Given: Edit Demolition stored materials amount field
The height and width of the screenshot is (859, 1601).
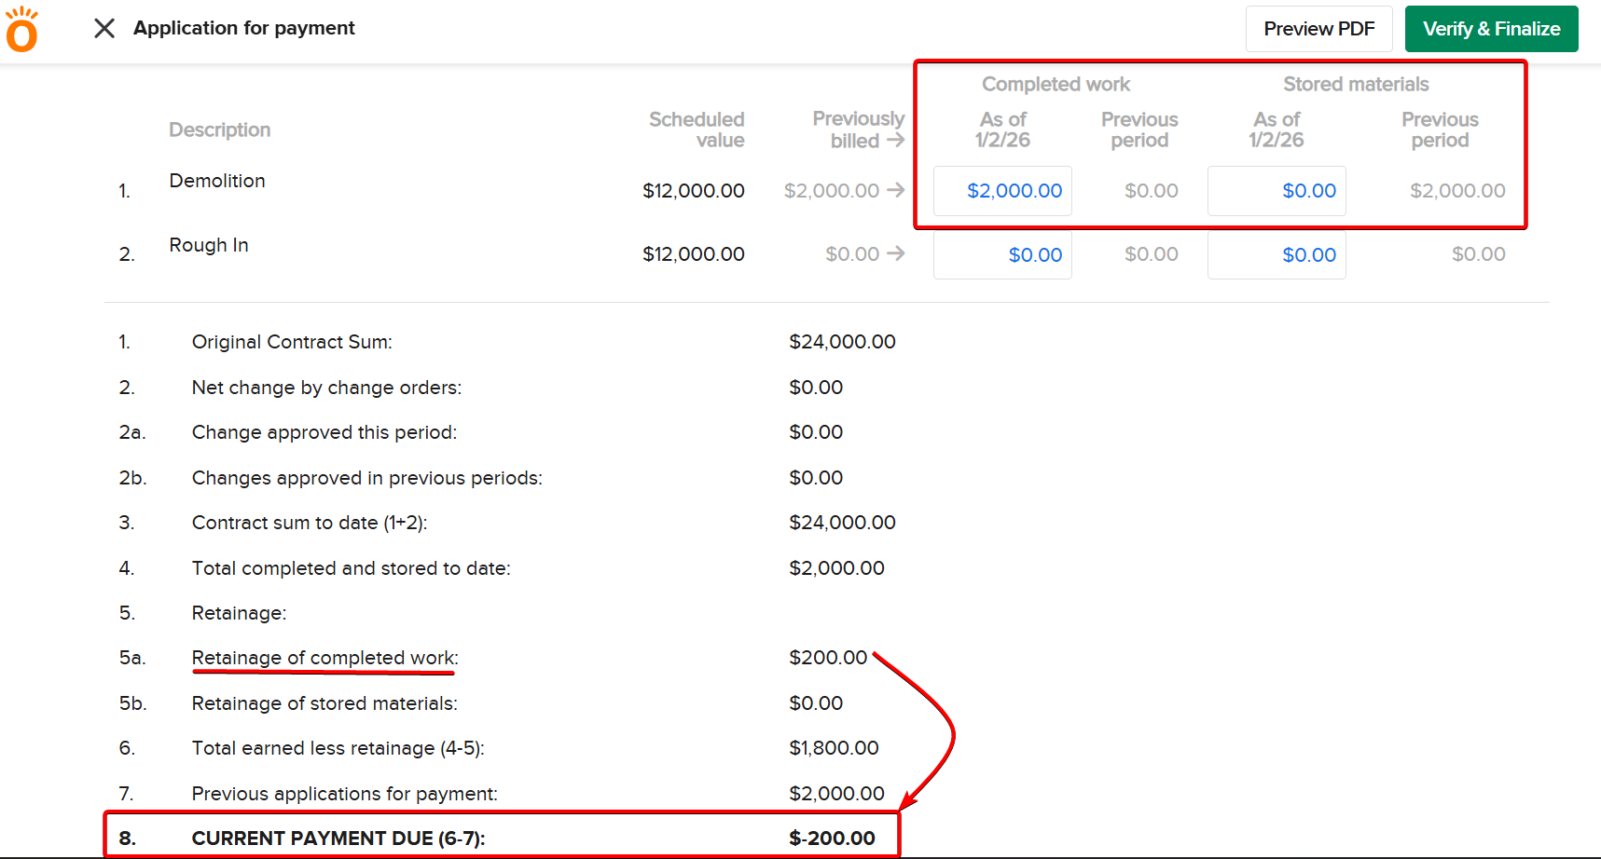Looking at the screenshot, I should pyautogui.click(x=1276, y=191).
